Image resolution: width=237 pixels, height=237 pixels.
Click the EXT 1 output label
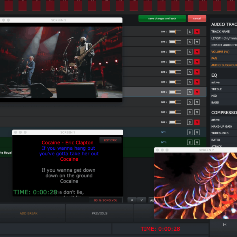(164, 132)
